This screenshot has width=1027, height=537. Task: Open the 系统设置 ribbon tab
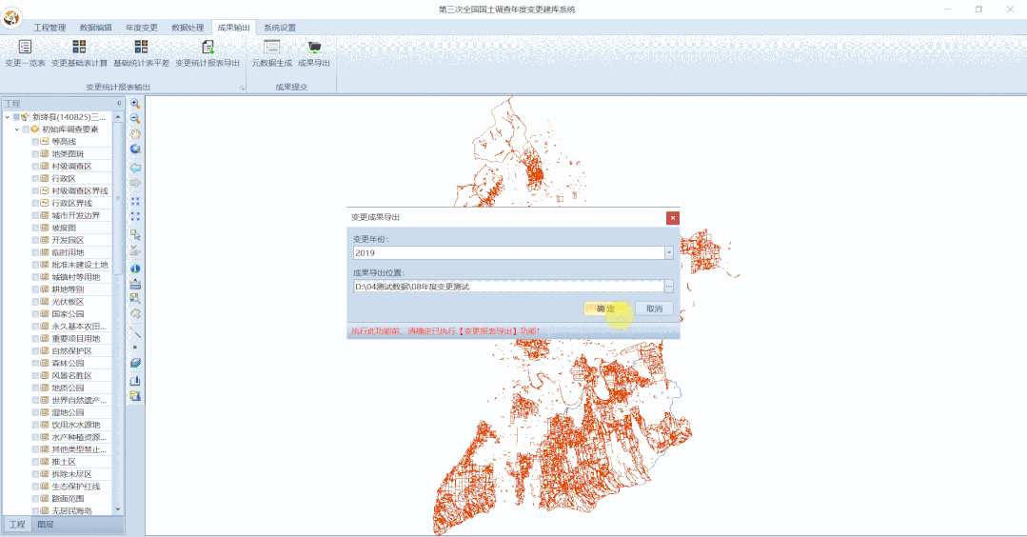tap(280, 28)
